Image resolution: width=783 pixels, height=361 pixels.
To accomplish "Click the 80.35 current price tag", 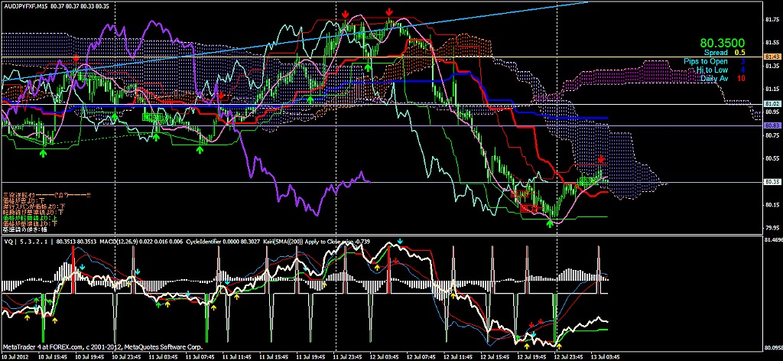I will click(772, 182).
